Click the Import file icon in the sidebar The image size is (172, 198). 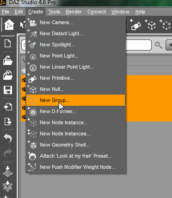(8, 107)
